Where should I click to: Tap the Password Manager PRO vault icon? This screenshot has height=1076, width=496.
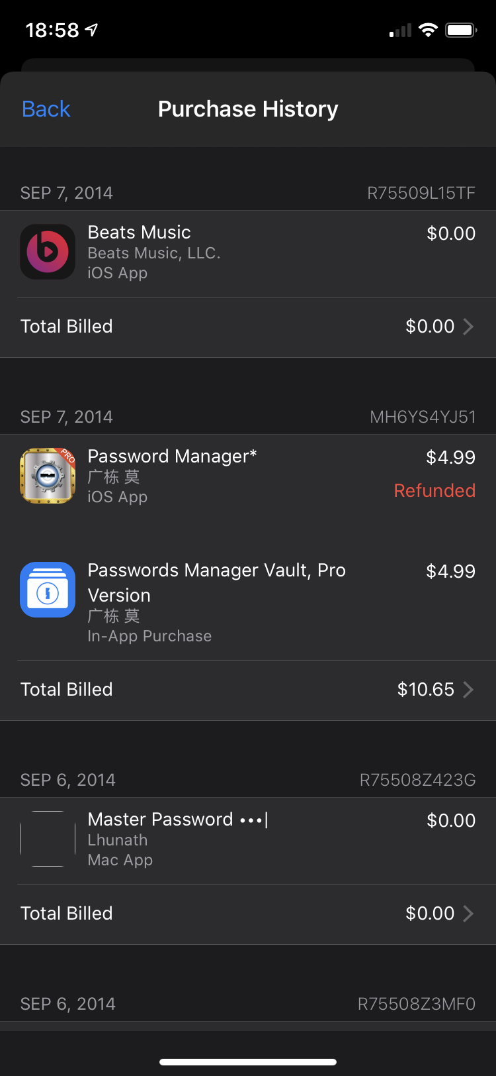tap(48, 476)
